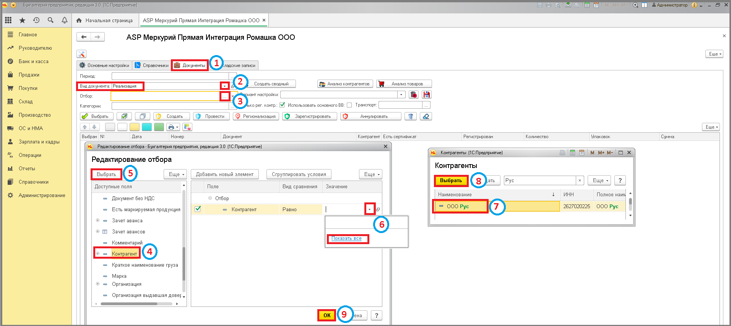731x326 pixels.
Task: Click the eraser clear icon
Action: click(426, 116)
